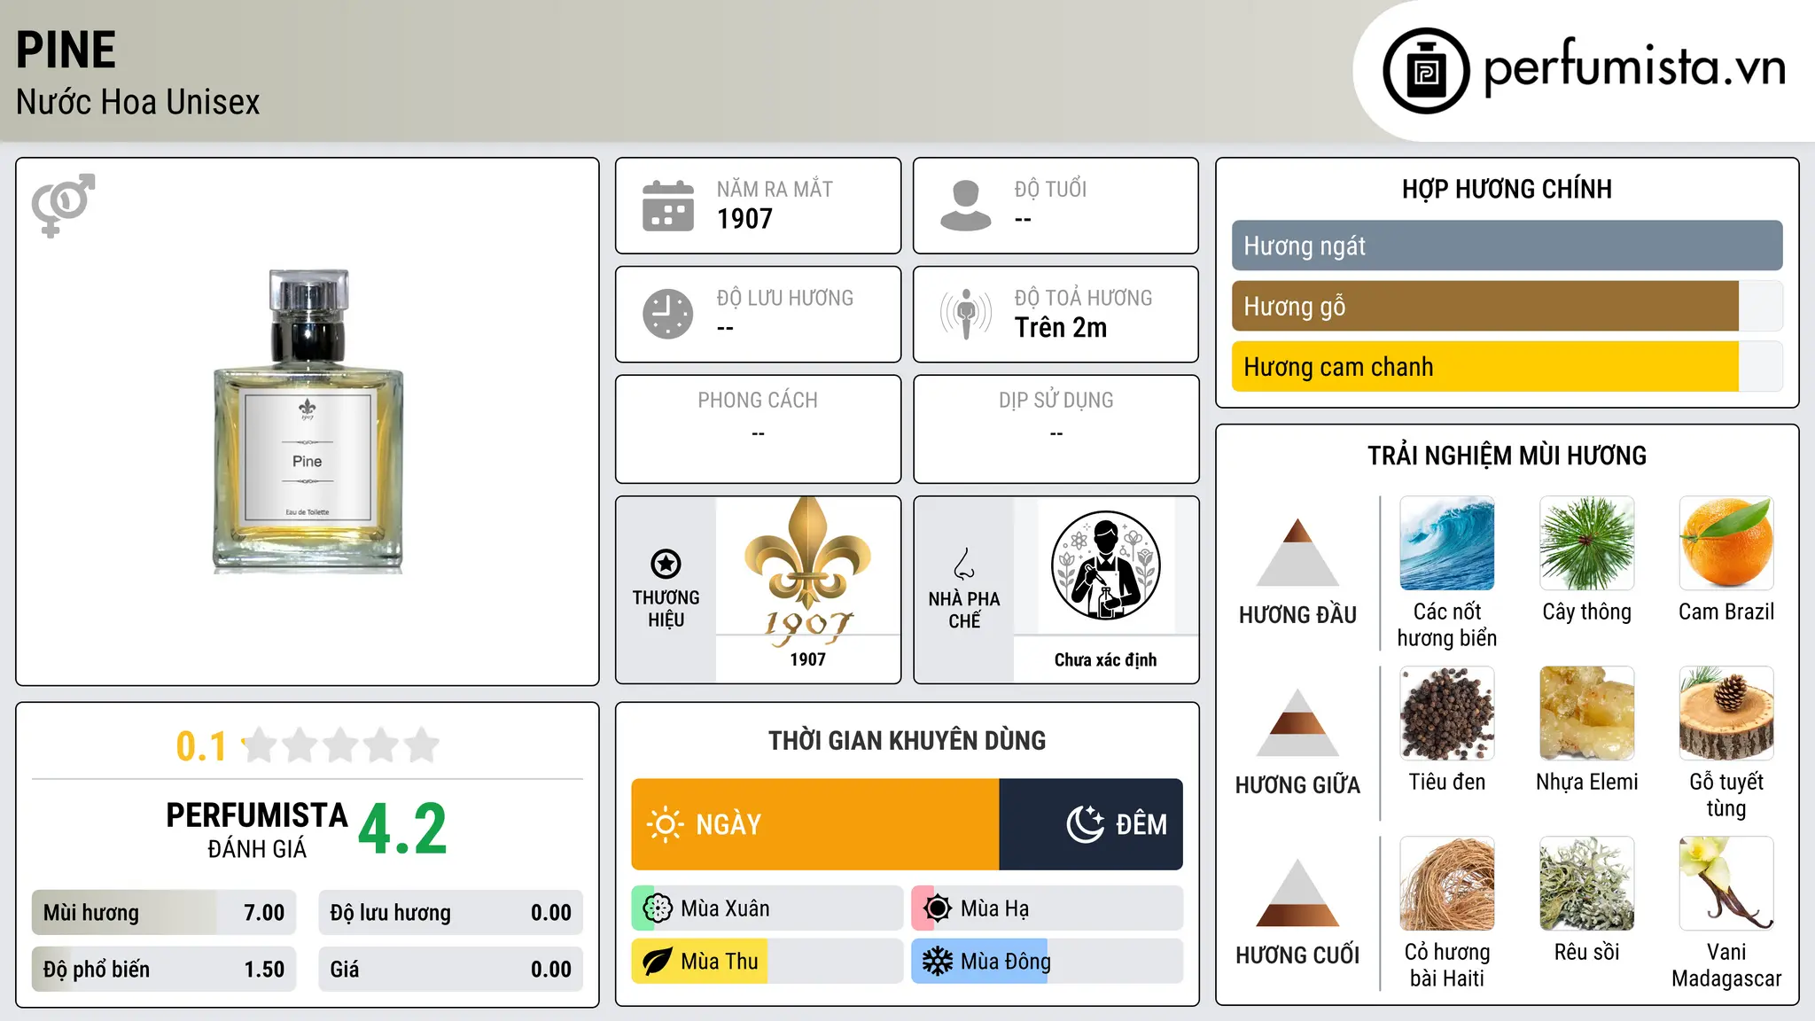Image resolution: width=1815 pixels, height=1021 pixels.
Task: Click the clock icon for Độ lưu hương
Action: 668,314
